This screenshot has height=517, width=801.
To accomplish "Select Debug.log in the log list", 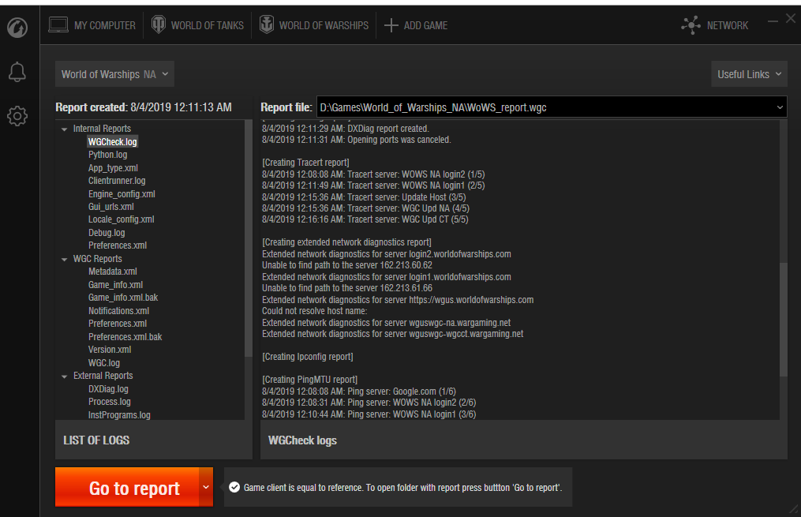I will (107, 233).
